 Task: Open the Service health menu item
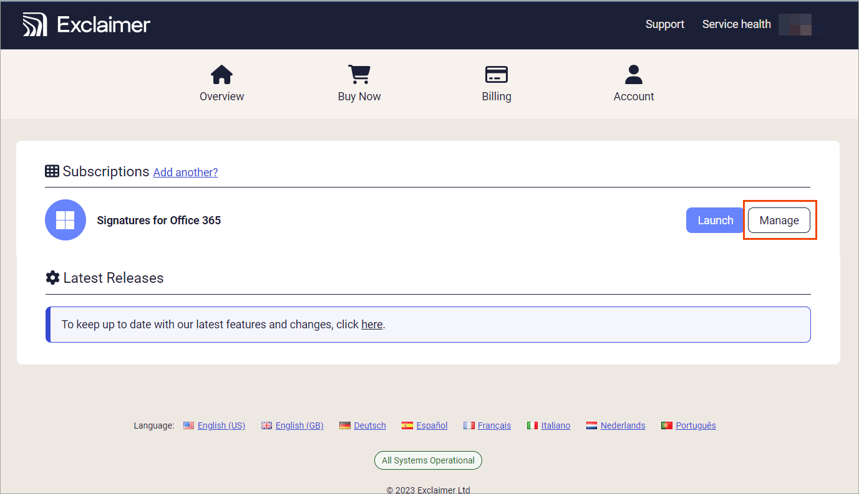(736, 24)
